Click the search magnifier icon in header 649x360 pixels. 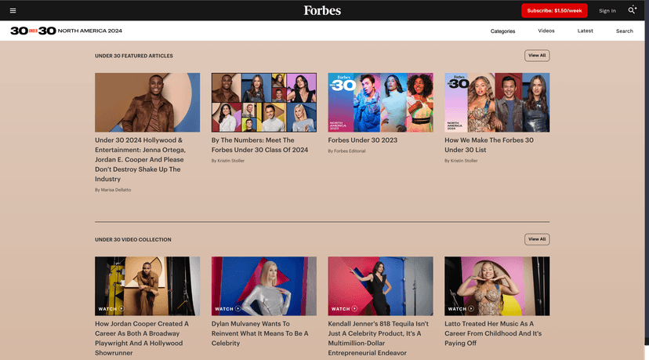(x=632, y=10)
